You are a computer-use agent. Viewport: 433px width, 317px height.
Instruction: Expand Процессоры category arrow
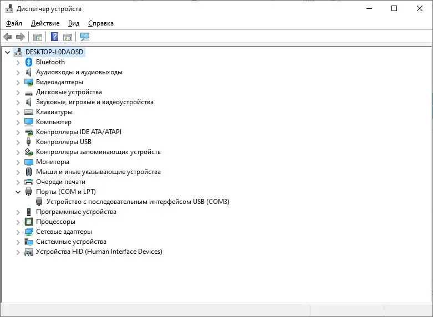(18, 222)
